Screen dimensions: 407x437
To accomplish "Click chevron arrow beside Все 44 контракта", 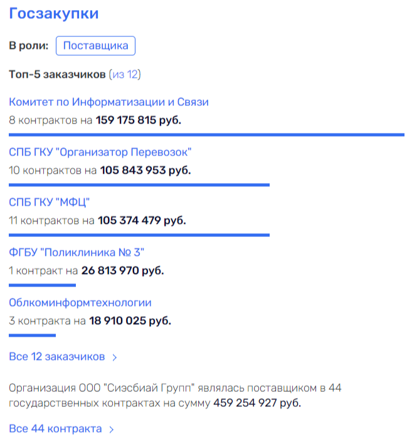I will (x=111, y=429).
